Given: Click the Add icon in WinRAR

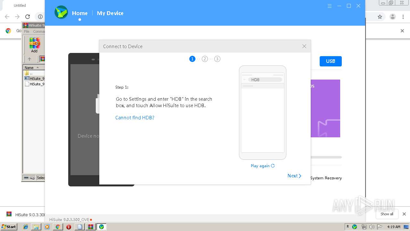Looking at the screenshot, I should pyautogui.click(x=34, y=45).
